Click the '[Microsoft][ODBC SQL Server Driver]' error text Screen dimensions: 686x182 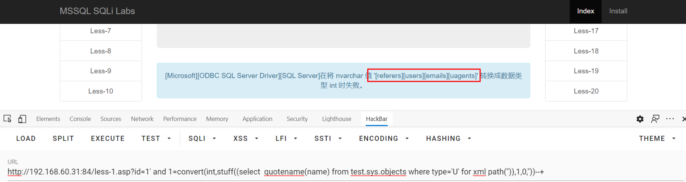[x=222, y=76]
